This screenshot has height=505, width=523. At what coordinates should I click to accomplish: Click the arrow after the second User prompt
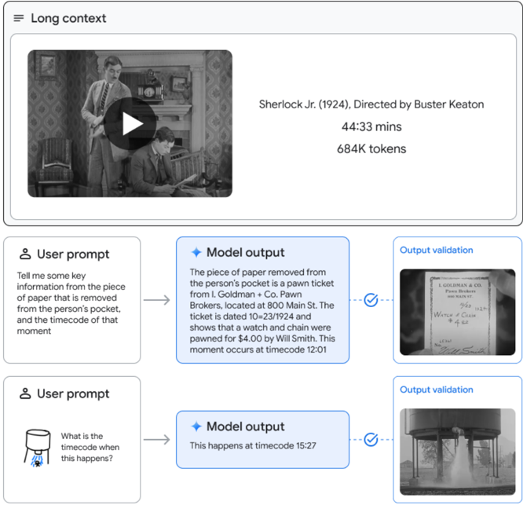(x=157, y=440)
